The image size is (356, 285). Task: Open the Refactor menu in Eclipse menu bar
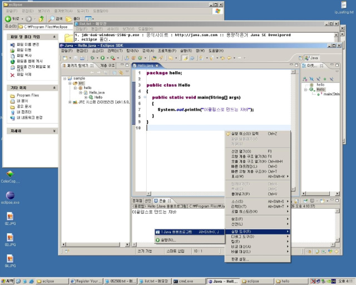click(x=115, y=51)
